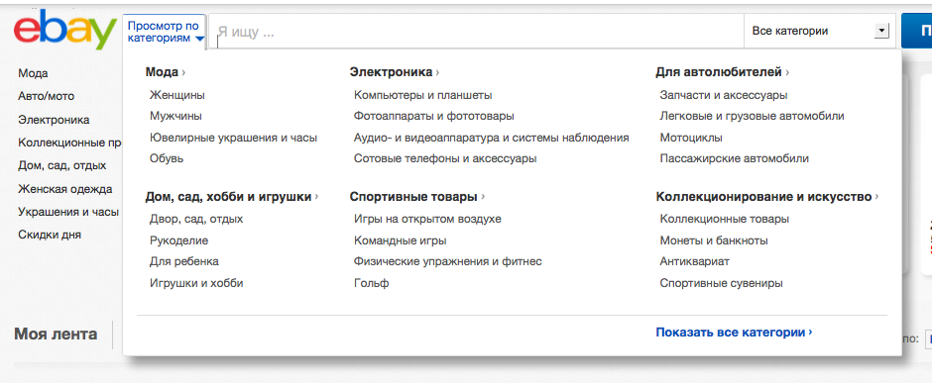Open 'Фотоаппараты и фототовары'

click(434, 116)
